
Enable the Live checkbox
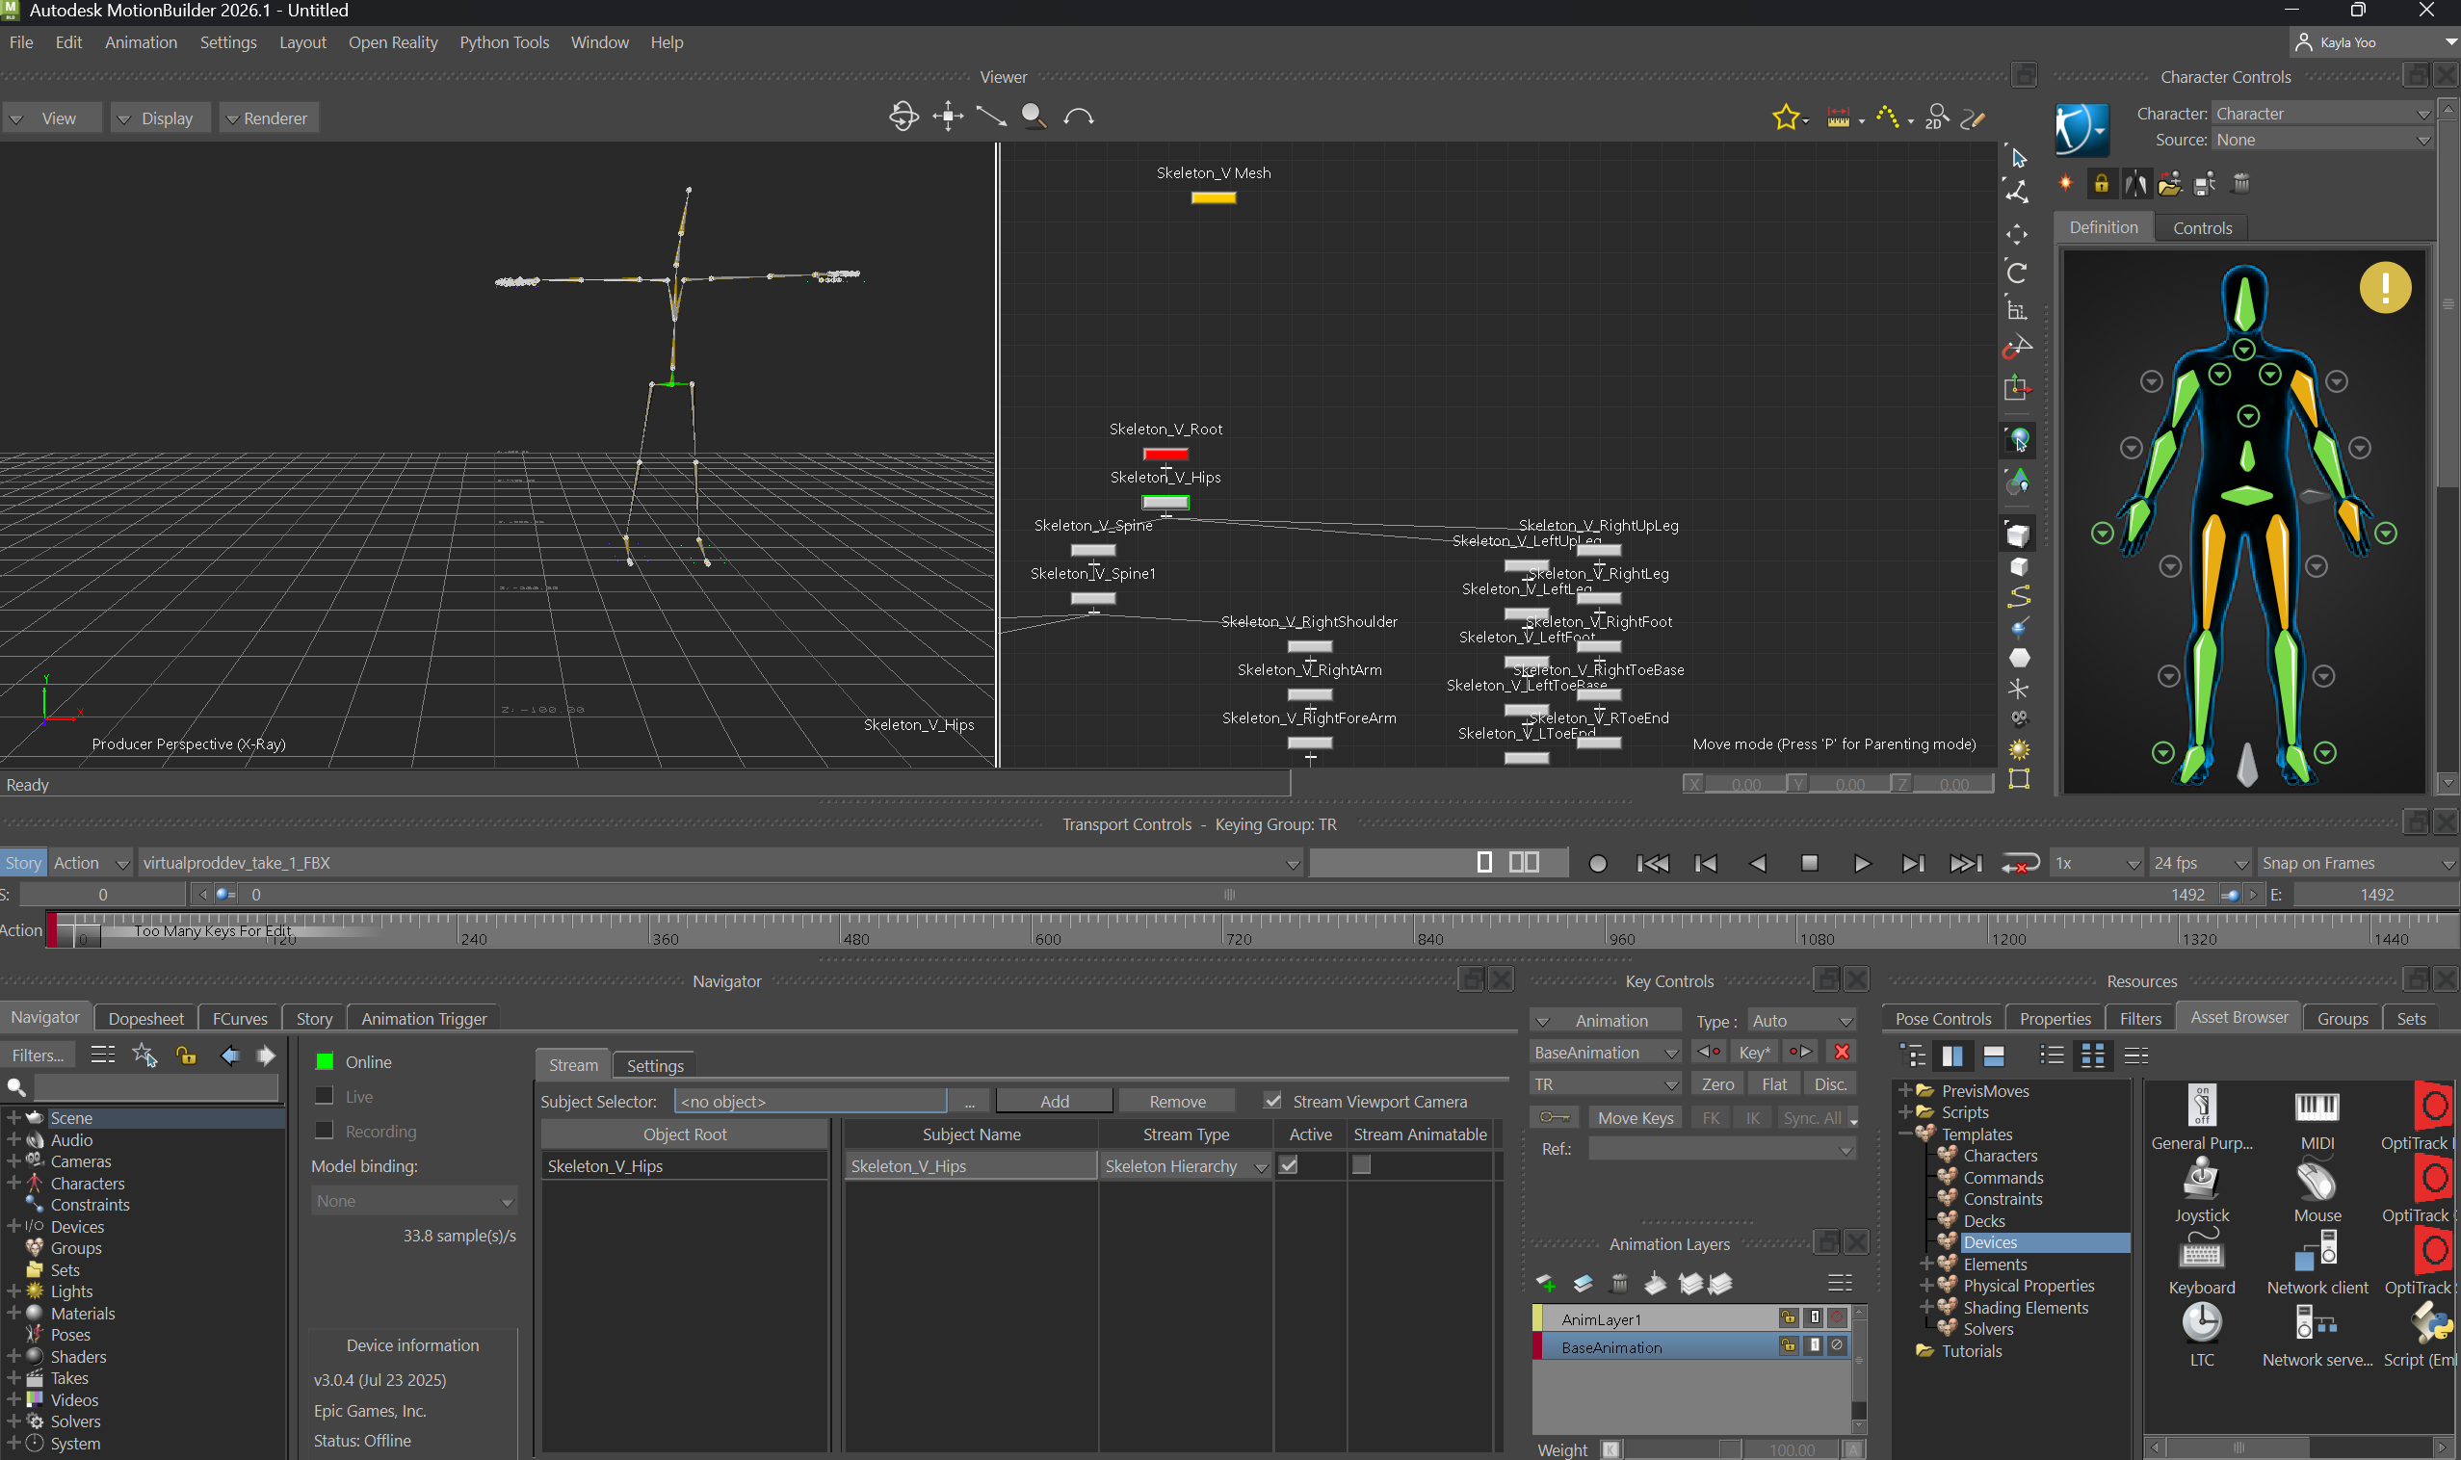click(324, 1096)
